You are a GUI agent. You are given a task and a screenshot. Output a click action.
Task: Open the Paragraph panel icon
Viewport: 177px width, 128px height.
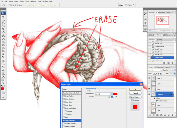click(145, 23)
